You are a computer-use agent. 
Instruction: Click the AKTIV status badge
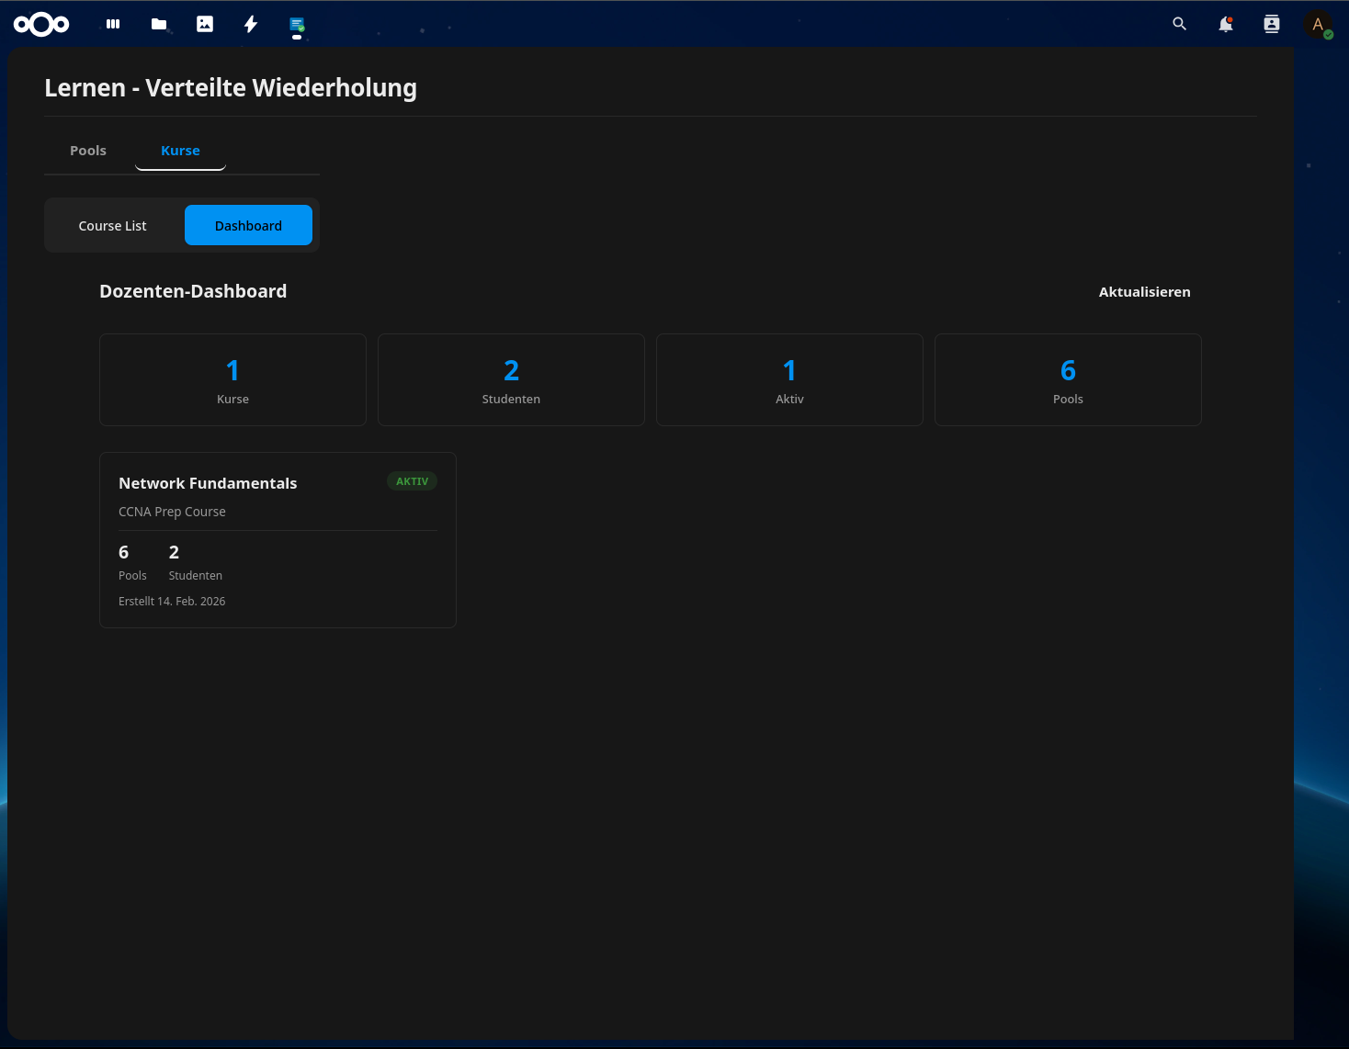click(412, 480)
